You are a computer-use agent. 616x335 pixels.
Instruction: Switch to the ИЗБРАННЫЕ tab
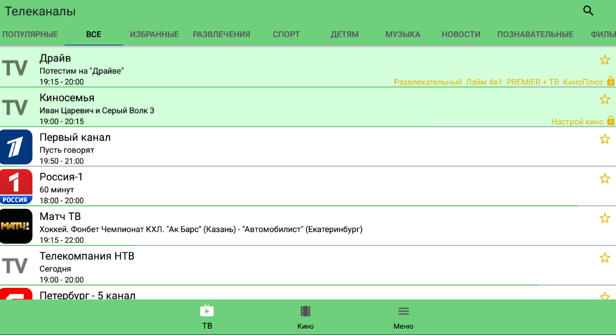click(x=154, y=34)
